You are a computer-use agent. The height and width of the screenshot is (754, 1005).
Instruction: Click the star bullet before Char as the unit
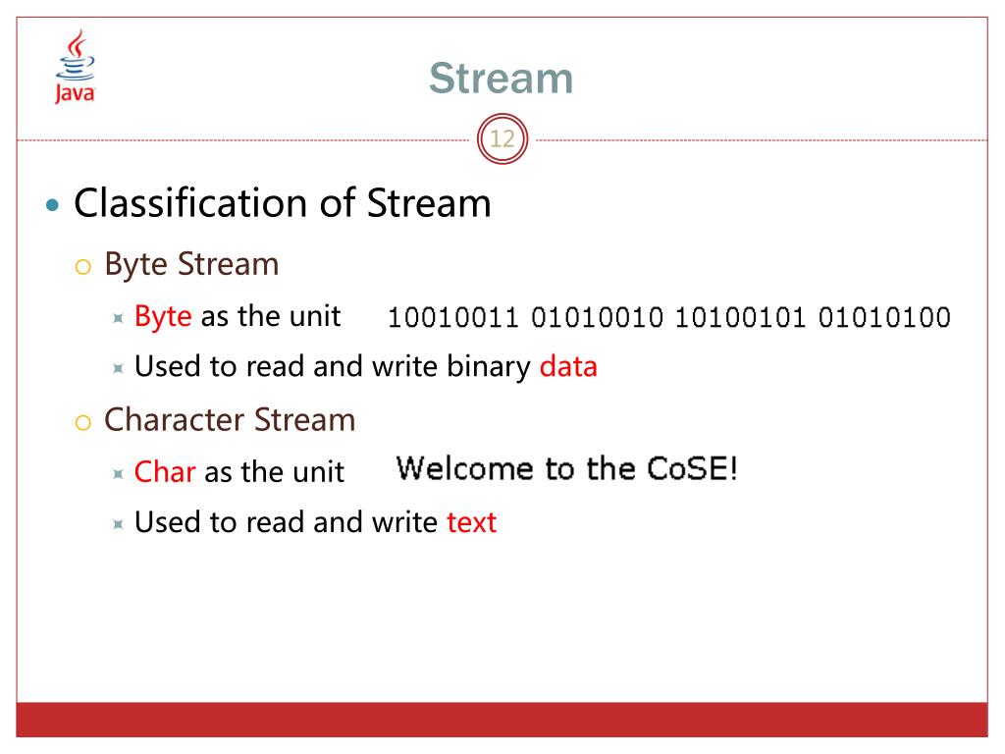click(118, 474)
